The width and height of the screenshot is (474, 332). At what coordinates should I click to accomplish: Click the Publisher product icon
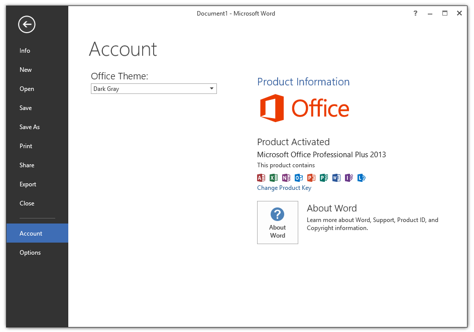[324, 178]
